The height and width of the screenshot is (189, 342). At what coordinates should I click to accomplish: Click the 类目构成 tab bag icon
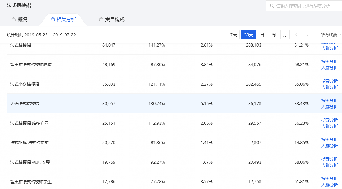pyautogui.click(x=101, y=20)
